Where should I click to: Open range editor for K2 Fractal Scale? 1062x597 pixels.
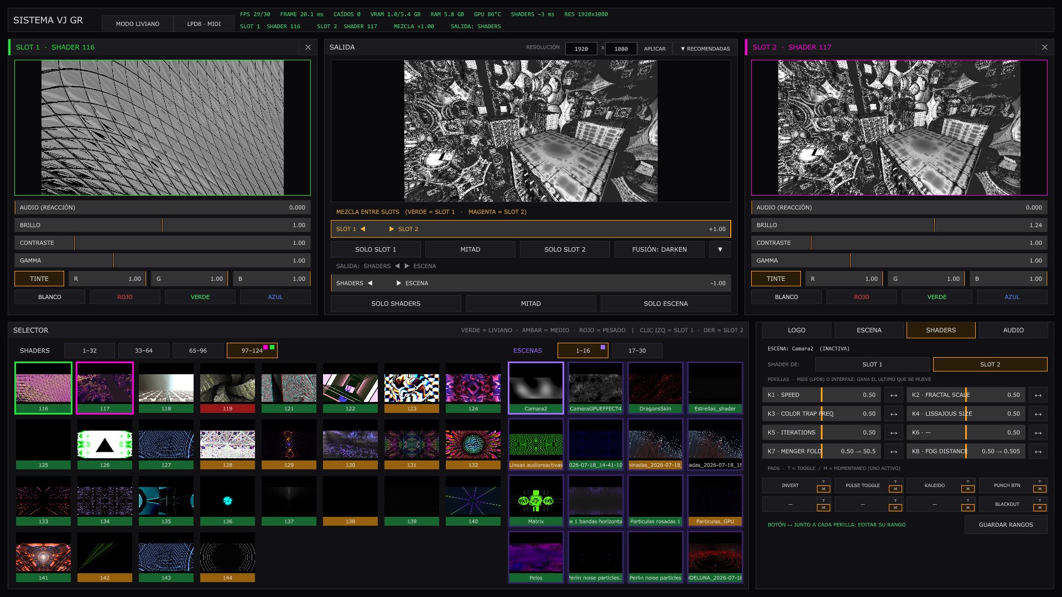pos(1038,395)
